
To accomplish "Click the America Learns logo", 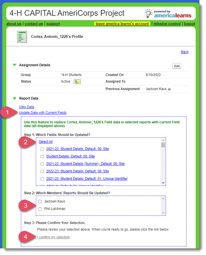I will [x=168, y=13].
